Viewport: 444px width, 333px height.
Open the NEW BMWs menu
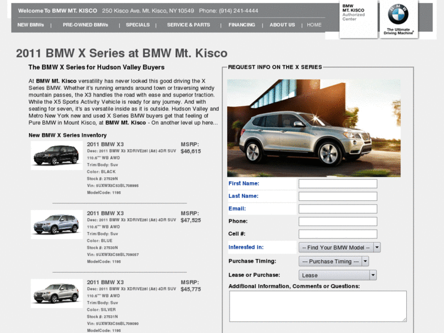31,25
